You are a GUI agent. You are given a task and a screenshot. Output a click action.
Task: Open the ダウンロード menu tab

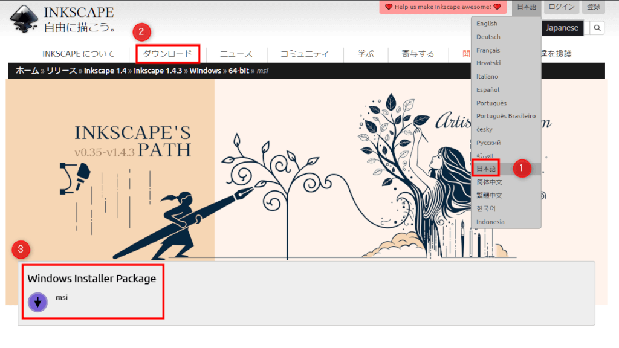pos(167,54)
